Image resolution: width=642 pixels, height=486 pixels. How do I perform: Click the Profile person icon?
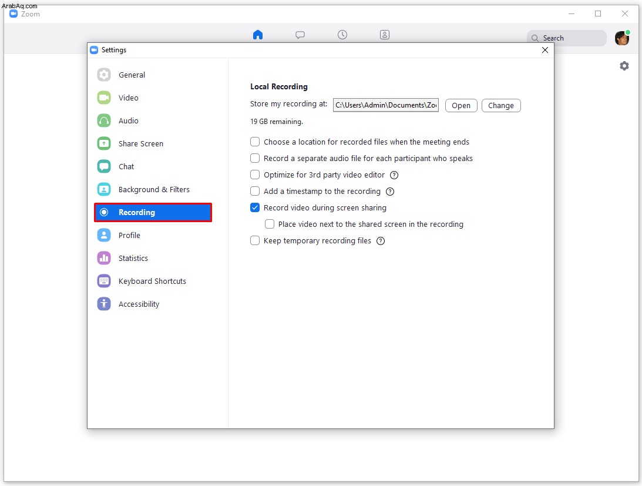tap(104, 235)
